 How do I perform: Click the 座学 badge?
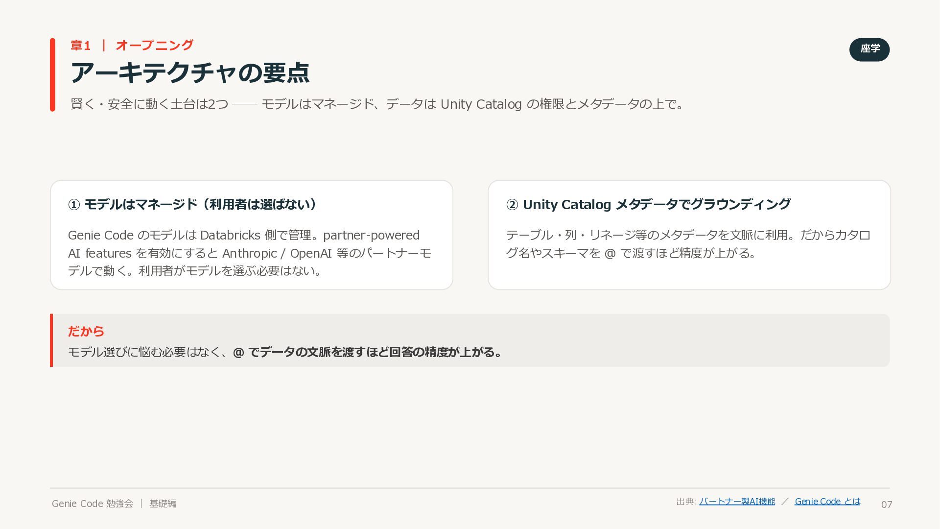click(869, 49)
